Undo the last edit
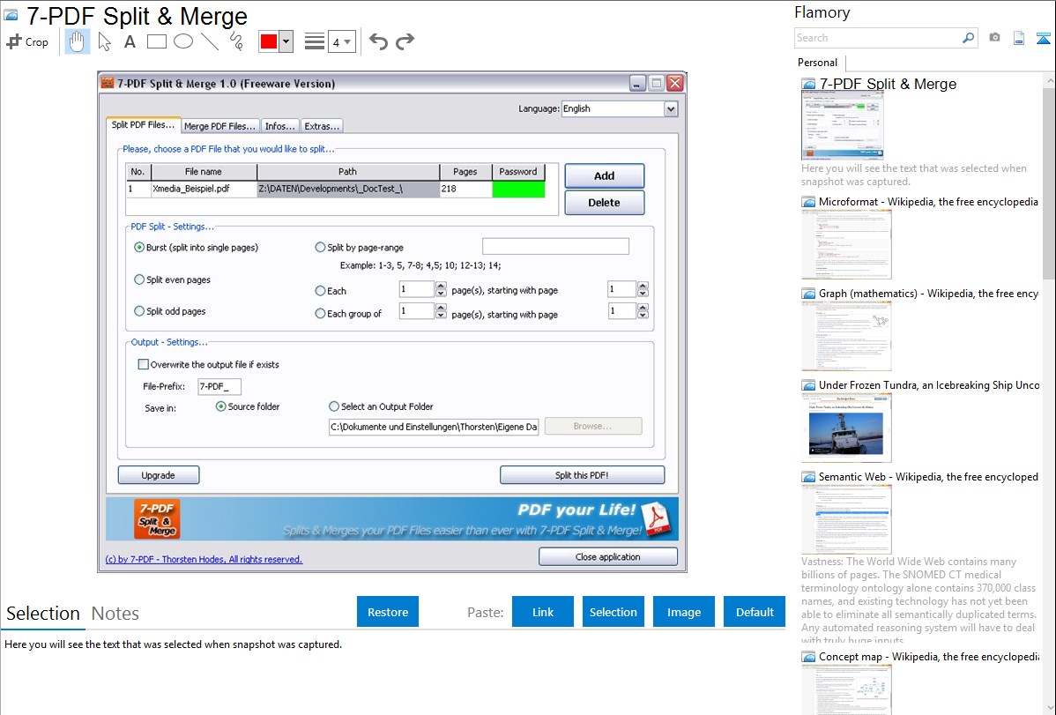This screenshot has width=1056, height=715. pyautogui.click(x=378, y=41)
